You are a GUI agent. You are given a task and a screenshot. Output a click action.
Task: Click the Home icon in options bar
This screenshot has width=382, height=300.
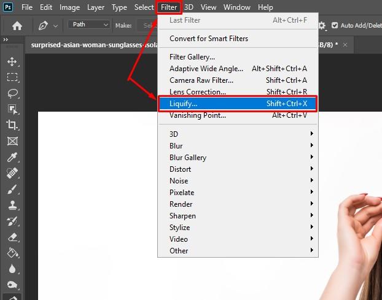tap(17, 25)
